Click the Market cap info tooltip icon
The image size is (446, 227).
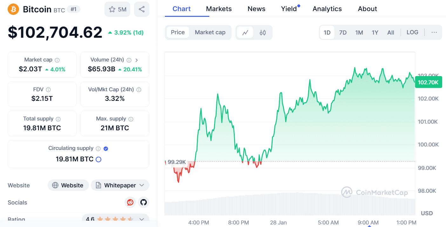click(x=57, y=60)
